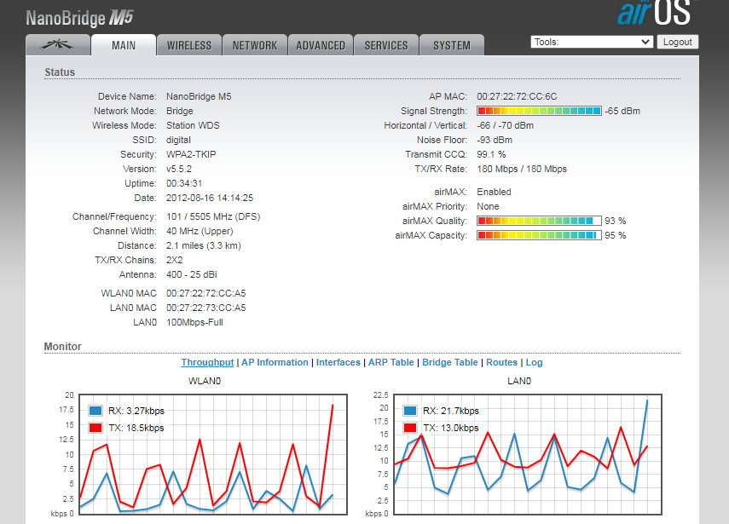This screenshot has height=524, width=729.
Task: Click the blue RX legend square in WLAN0 chart
Action: pos(95,411)
